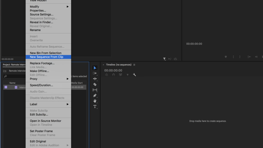Close the Timeline panel tab
Screen dimensions: 263x148
click(103, 65)
